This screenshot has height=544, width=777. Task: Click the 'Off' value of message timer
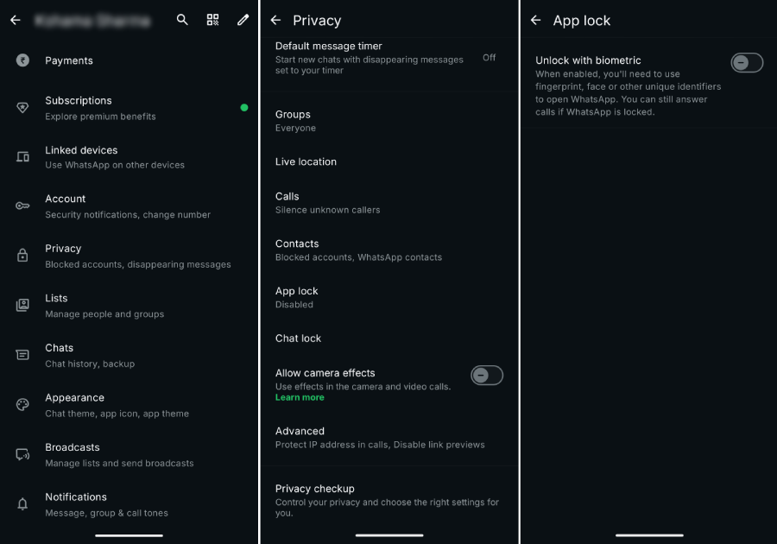coord(490,58)
